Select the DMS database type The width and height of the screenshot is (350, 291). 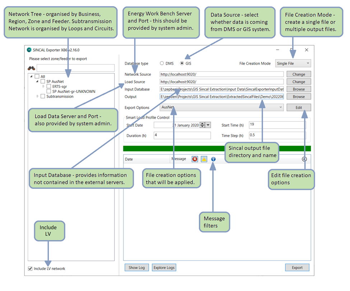click(x=162, y=64)
